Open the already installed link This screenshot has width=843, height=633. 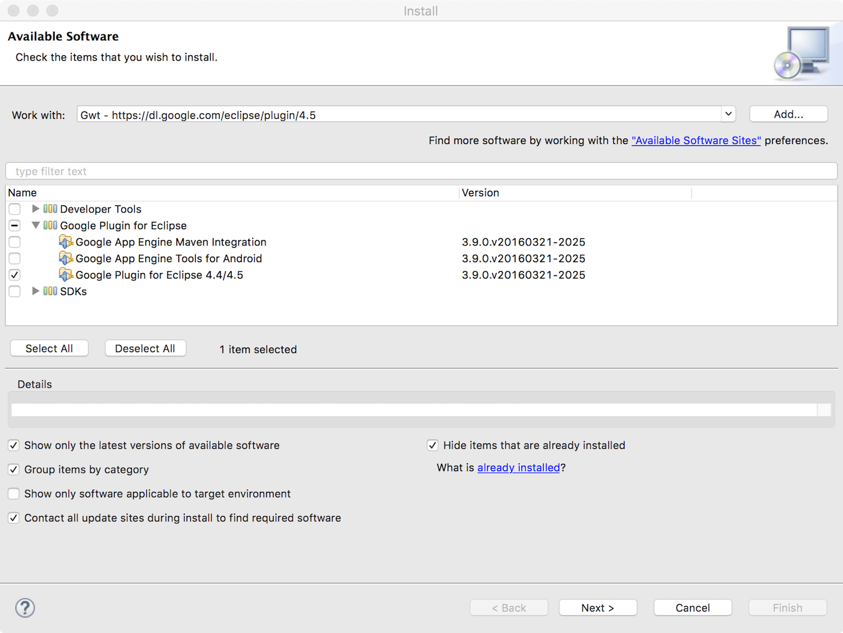click(518, 467)
